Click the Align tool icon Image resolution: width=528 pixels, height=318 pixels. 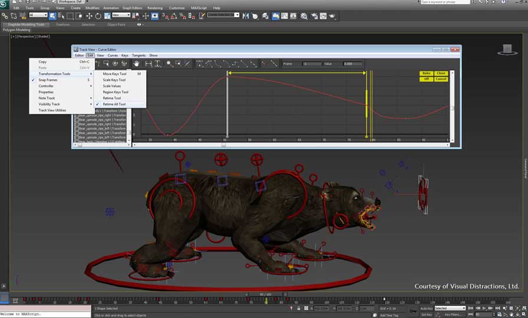click(x=255, y=16)
